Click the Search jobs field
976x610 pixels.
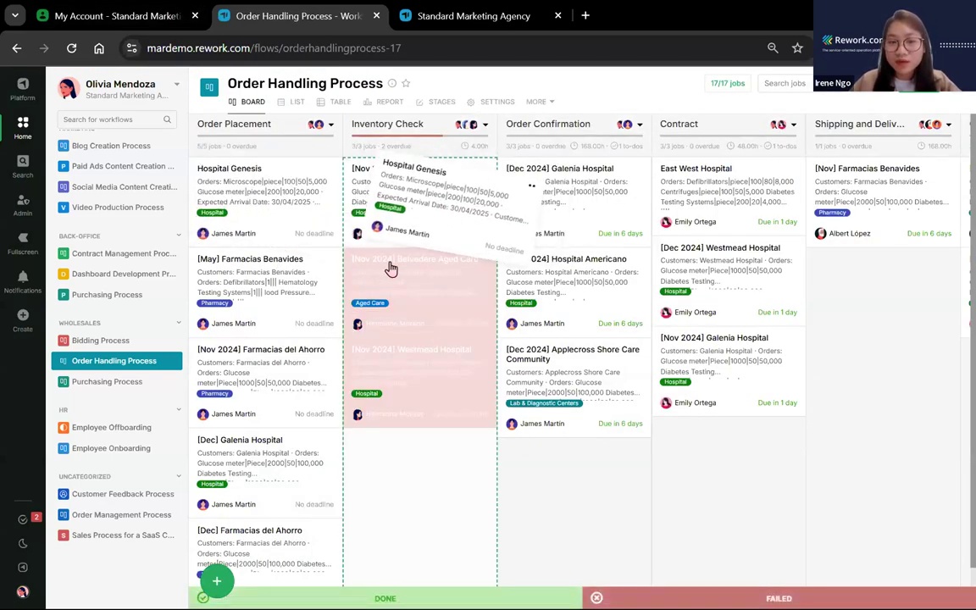[x=785, y=83]
